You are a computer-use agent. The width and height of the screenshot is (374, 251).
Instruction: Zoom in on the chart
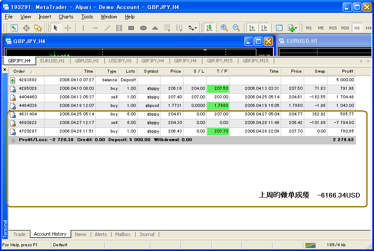(x=224, y=28)
